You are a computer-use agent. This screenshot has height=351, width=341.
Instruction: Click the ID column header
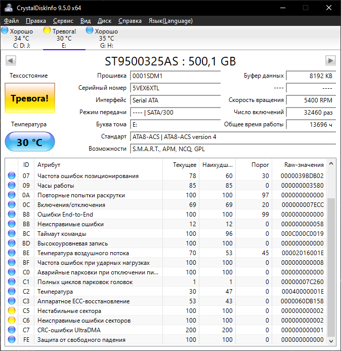pyautogui.click(x=26, y=165)
